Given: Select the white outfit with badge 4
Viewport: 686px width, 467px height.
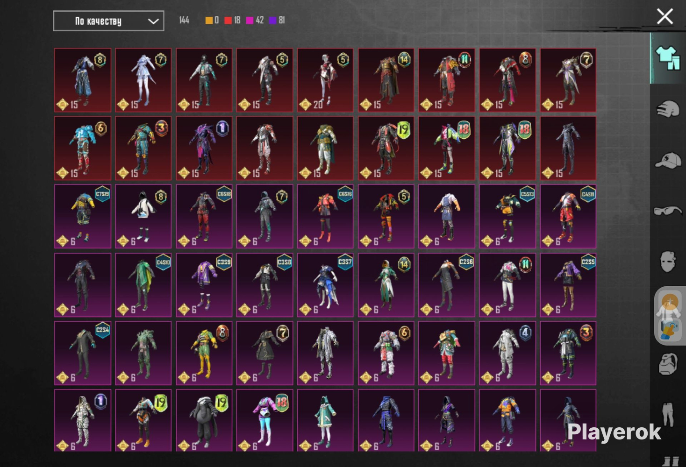Looking at the screenshot, I should [507, 353].
